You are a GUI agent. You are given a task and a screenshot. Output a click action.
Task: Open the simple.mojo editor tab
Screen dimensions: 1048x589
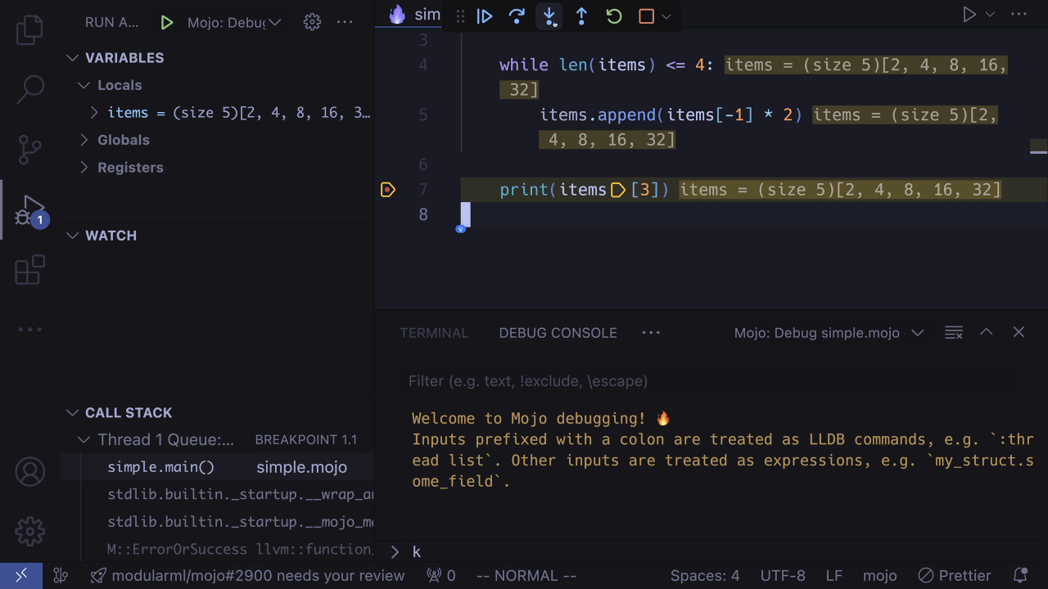[416, 15]
